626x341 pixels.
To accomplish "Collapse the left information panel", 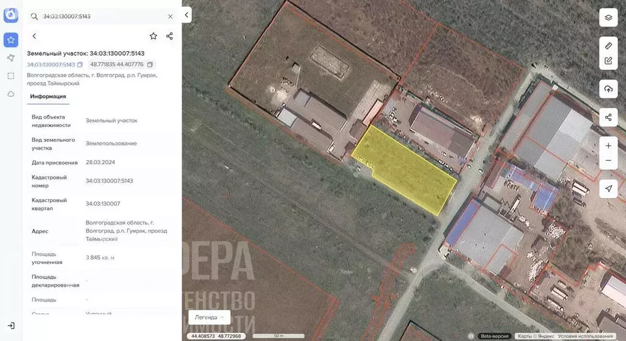I will point(186,15).
